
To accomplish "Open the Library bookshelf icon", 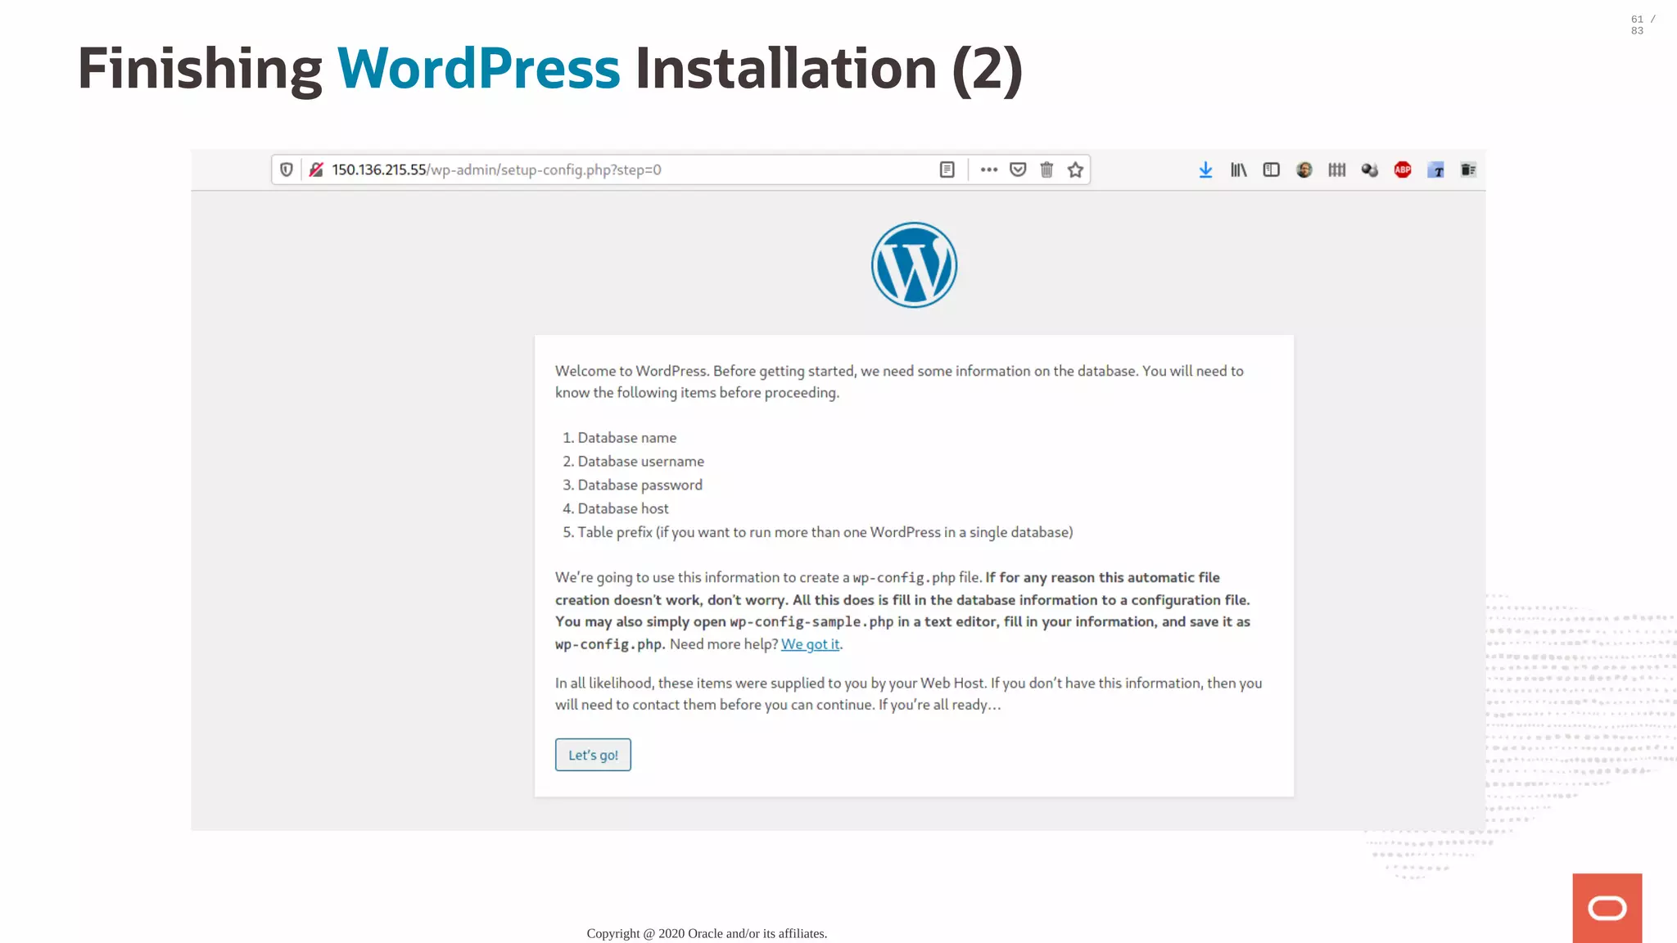I will [x=1238, y=169].
